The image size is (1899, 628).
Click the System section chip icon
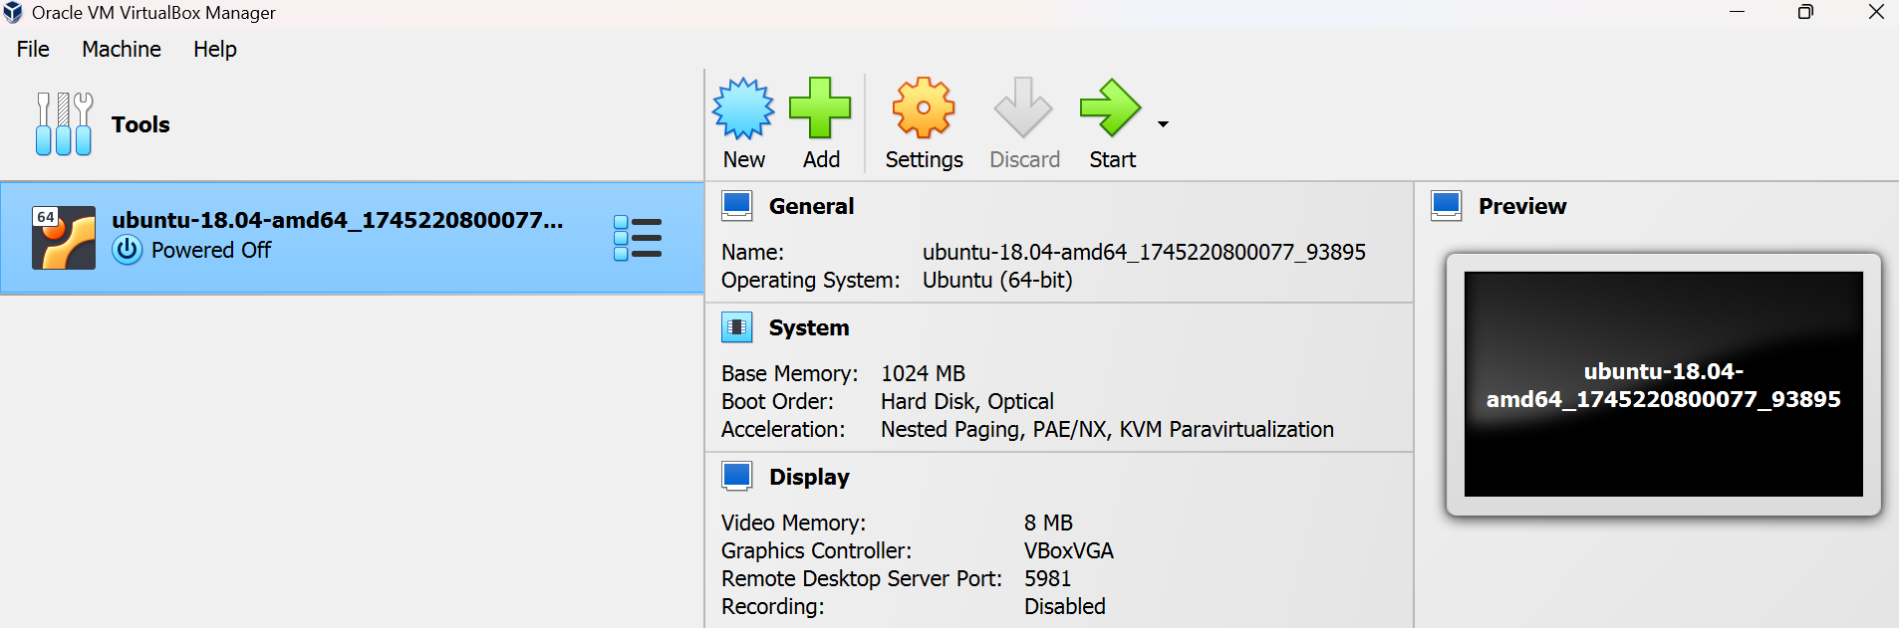pyautogui.click(x=737, y=327)
